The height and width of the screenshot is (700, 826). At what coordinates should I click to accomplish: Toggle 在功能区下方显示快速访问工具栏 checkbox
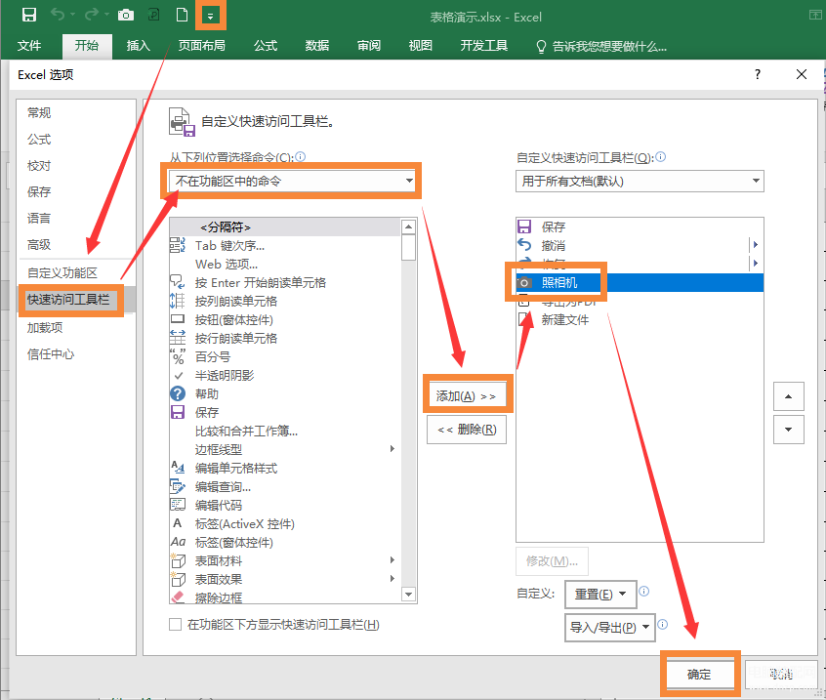pyautogui.click(x=176, y=625)
